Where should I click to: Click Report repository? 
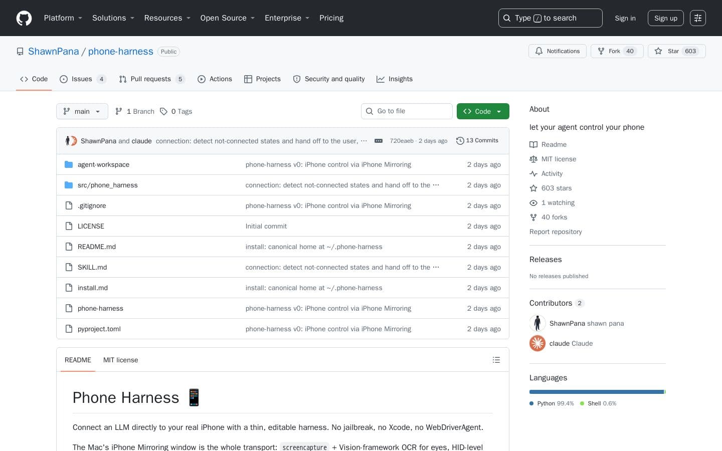point(556,232)
